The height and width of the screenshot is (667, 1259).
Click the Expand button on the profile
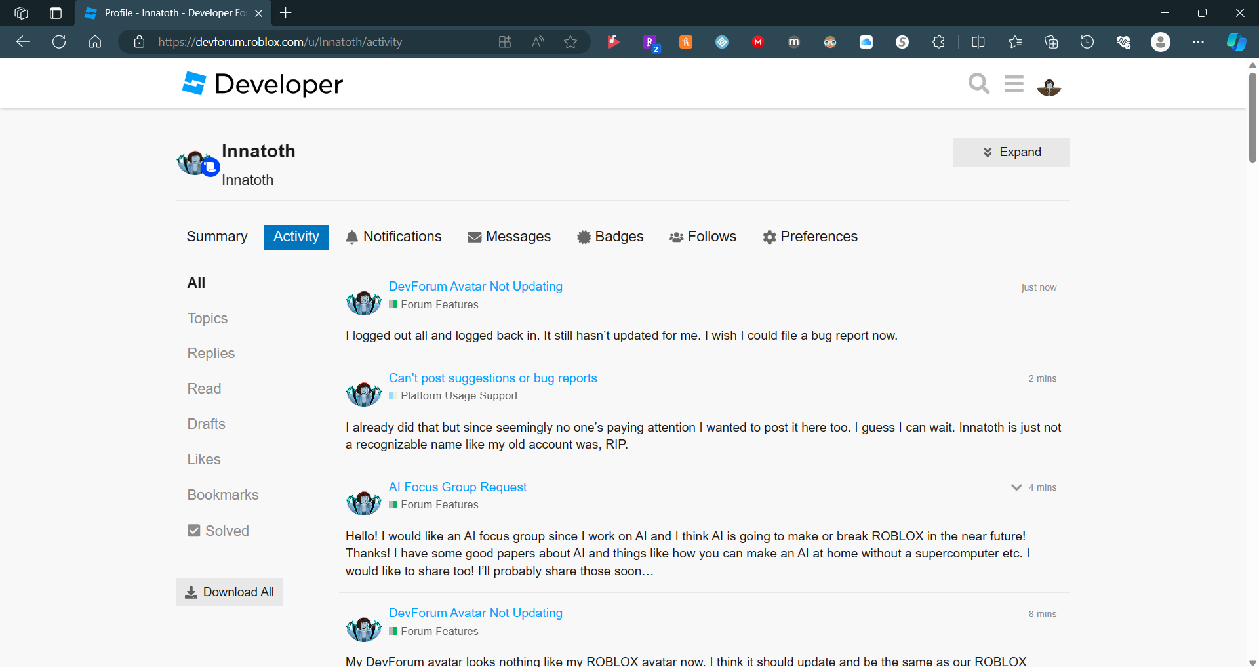click(1011, 152)
